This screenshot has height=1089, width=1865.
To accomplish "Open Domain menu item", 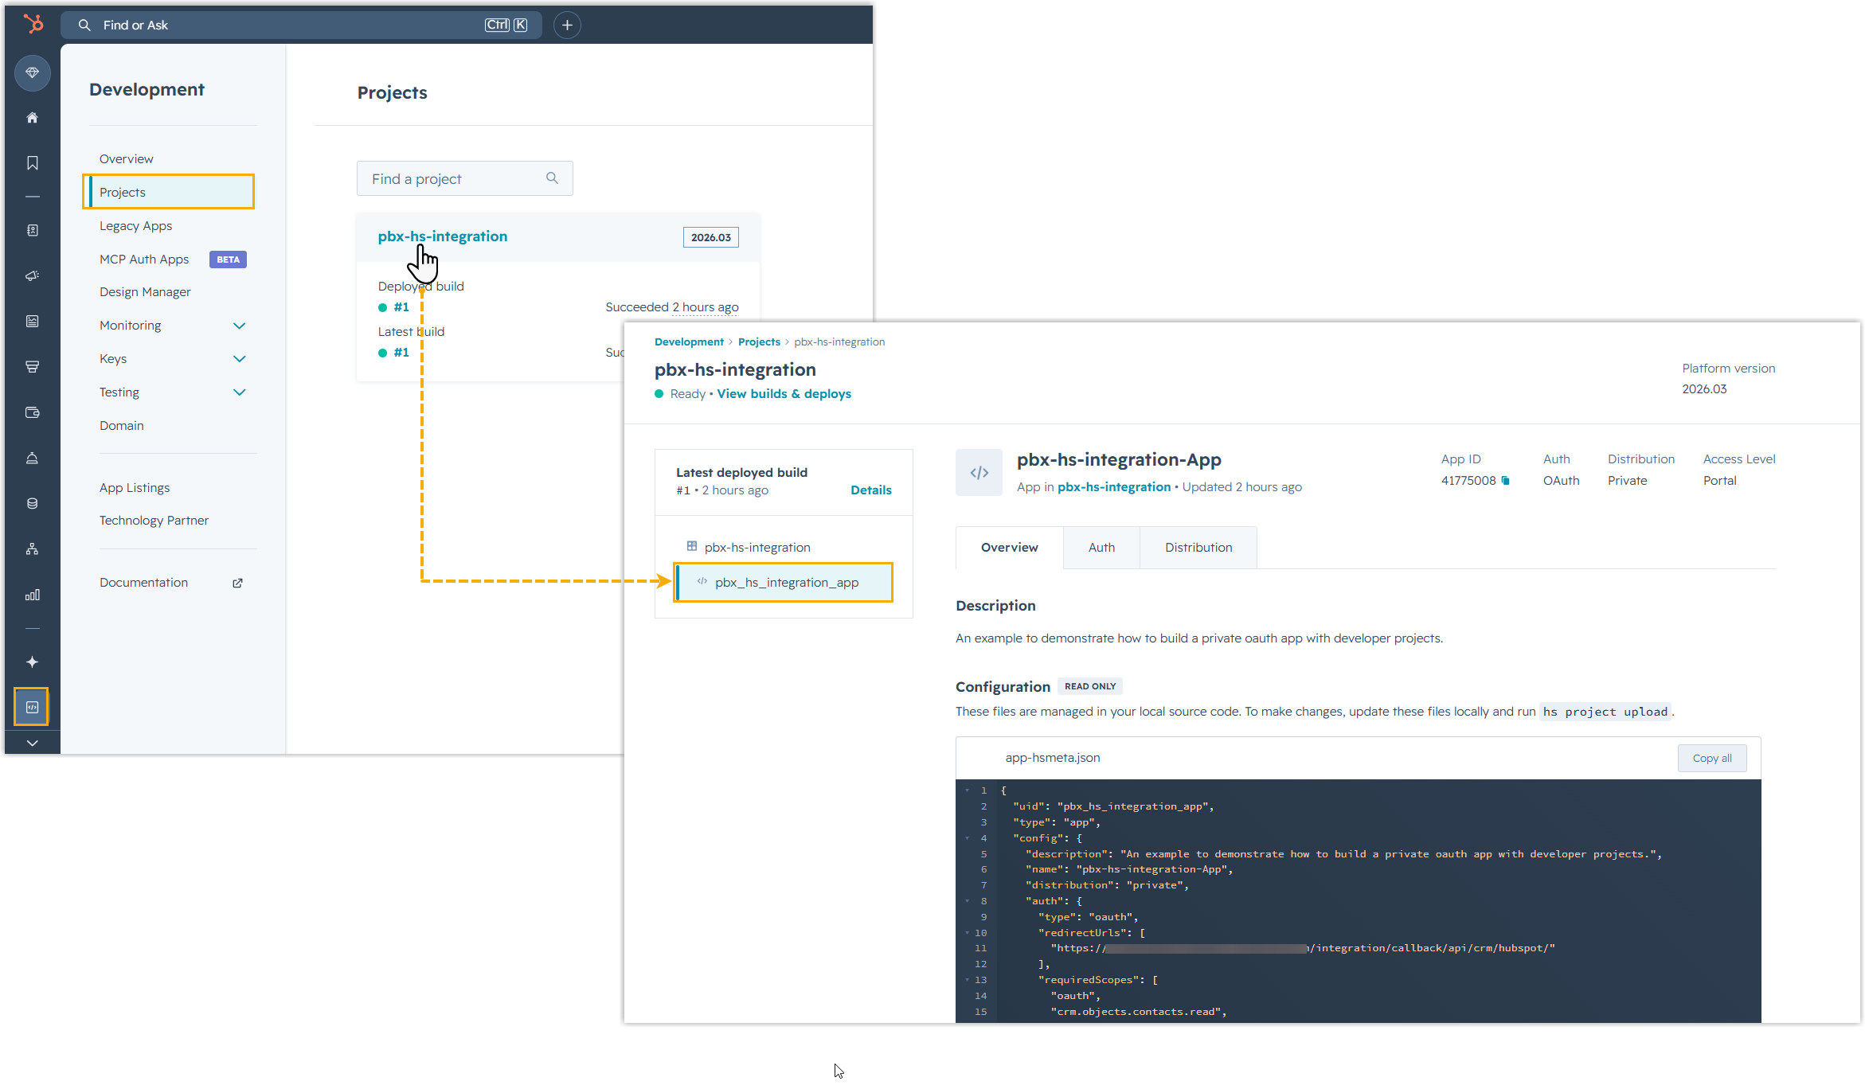I will tap(121, 426).
